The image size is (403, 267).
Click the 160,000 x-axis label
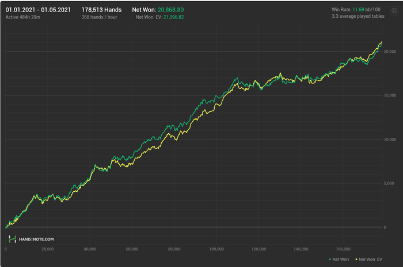[343, 249]
